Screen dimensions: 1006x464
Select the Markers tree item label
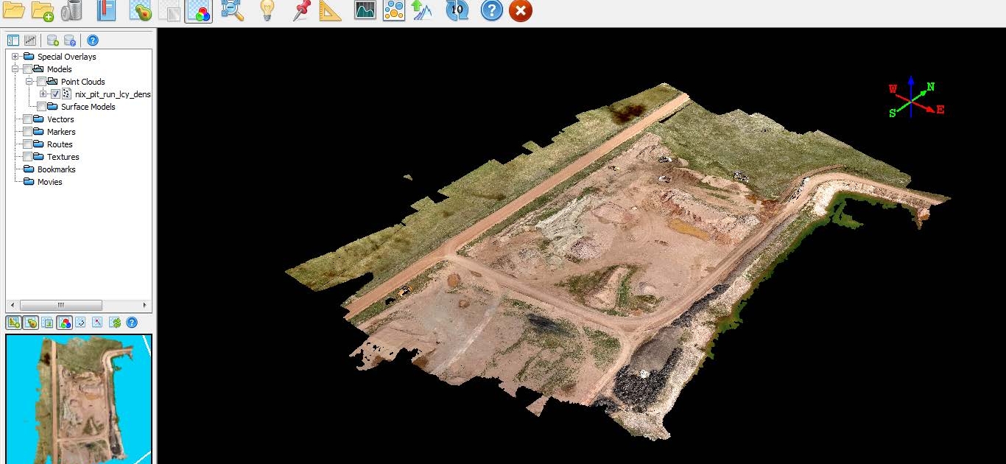tap(61, 132)
